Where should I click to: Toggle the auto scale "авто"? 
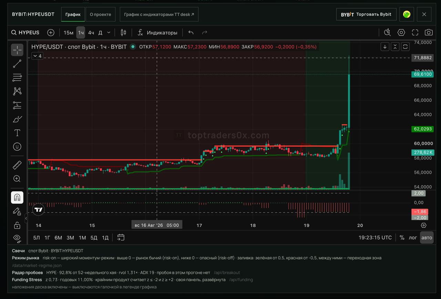(427, 238)
